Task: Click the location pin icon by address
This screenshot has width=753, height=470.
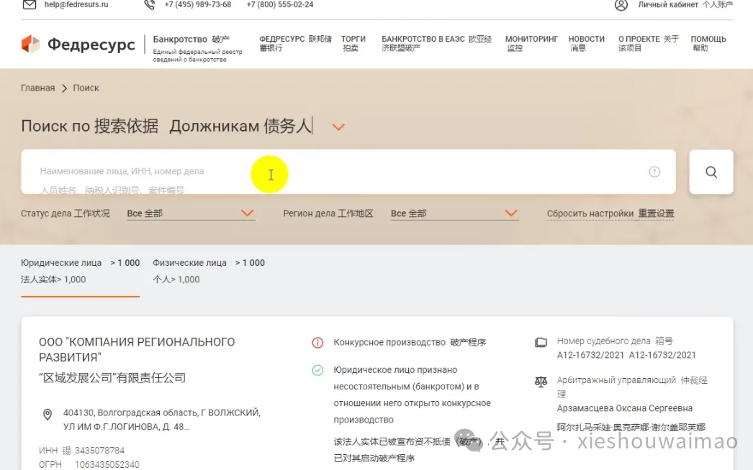Action: 48,415
